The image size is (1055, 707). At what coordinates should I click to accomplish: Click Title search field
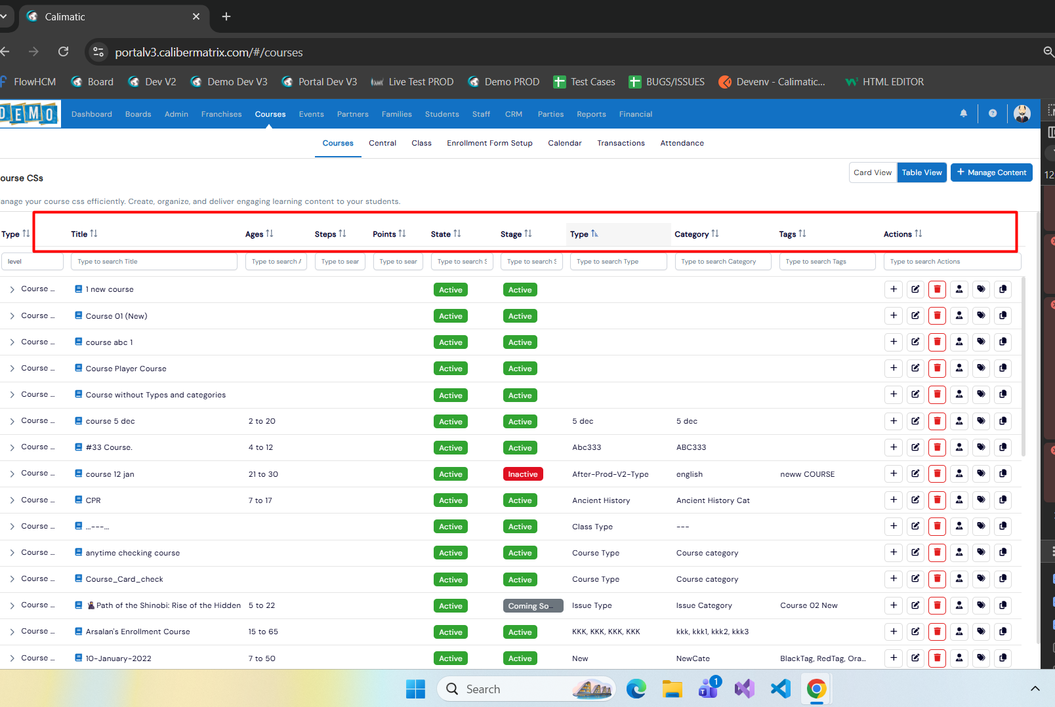[154, 261]
